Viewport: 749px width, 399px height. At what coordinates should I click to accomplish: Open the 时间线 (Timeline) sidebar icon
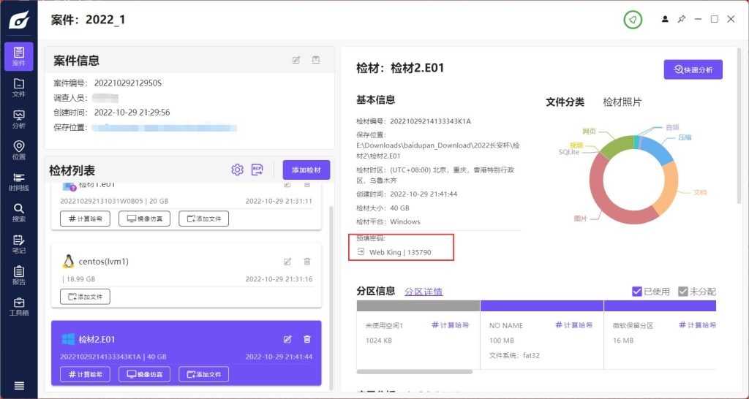pyautogui.click(x=18, y=181)
